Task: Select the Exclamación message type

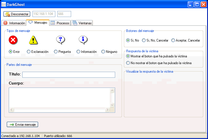Action: click(29, 52)
